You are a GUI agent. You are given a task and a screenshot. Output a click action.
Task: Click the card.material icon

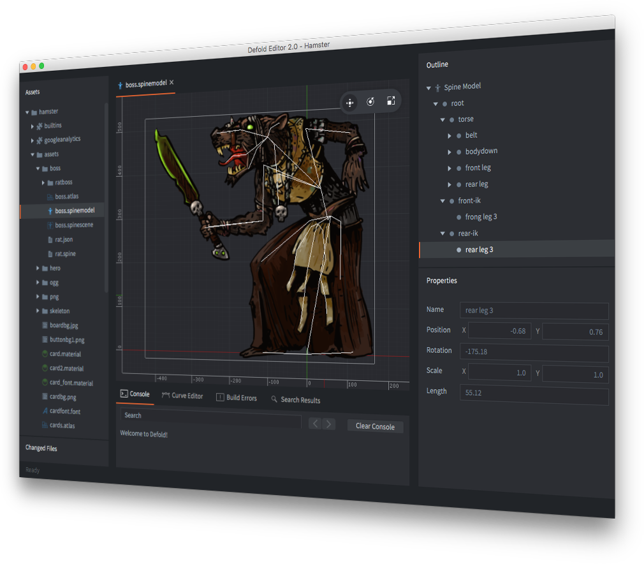tap(45, 353)
